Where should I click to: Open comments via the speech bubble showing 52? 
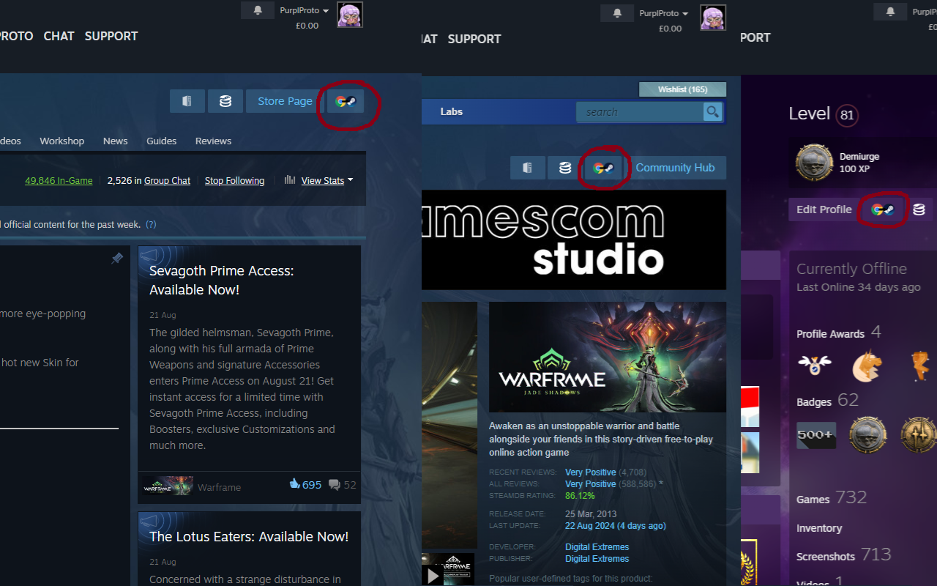tap(335, 484)
